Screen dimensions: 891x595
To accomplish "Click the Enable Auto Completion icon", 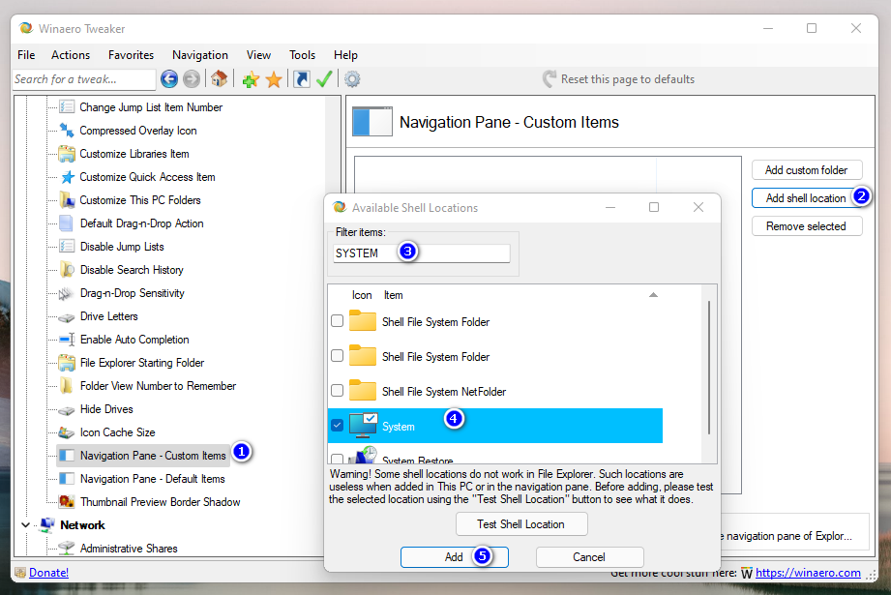I will 67,340.
